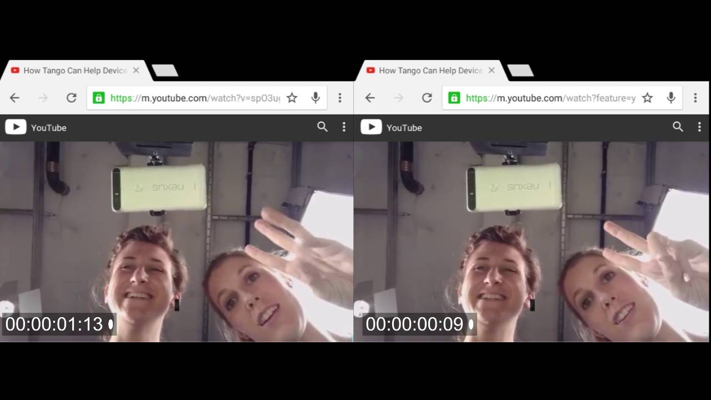This screenshot has height=400, width=711.
Task: Activate voice search microphone in the left browser
Action: [316, 98]
